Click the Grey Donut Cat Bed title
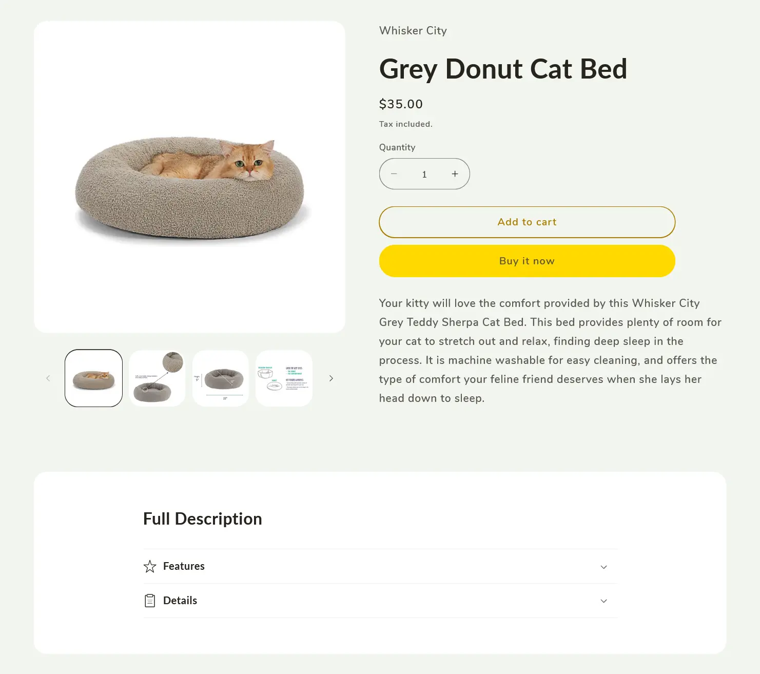Viewport: 760px width, 674px height. click(503, 69)
